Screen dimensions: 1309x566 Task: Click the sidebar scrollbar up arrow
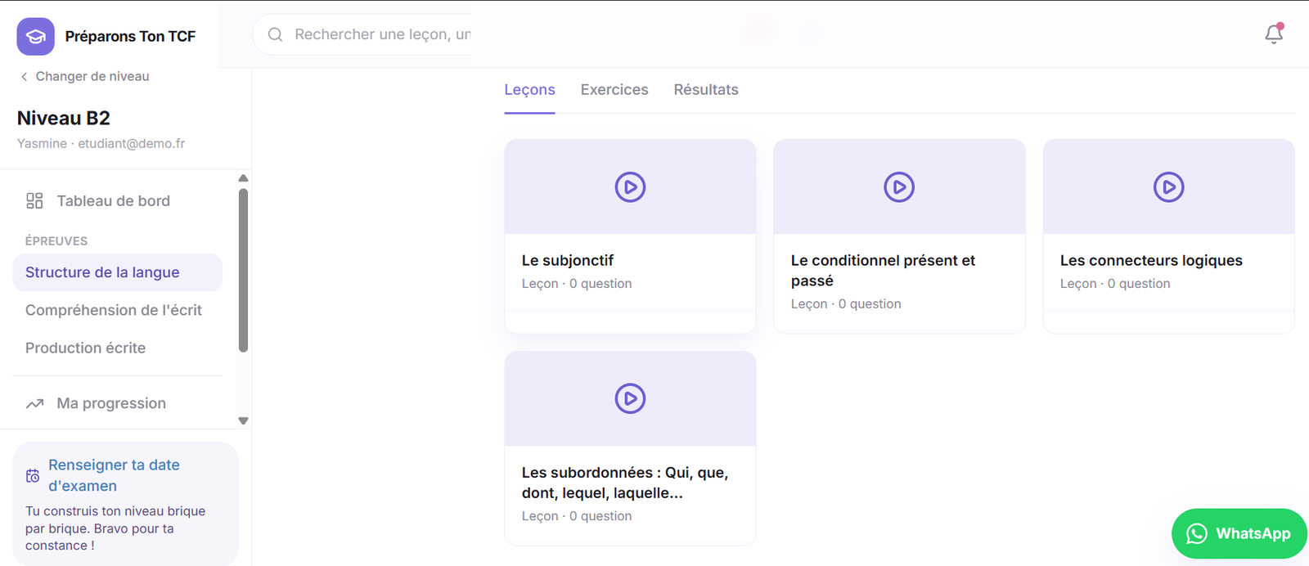click(243, 178)
